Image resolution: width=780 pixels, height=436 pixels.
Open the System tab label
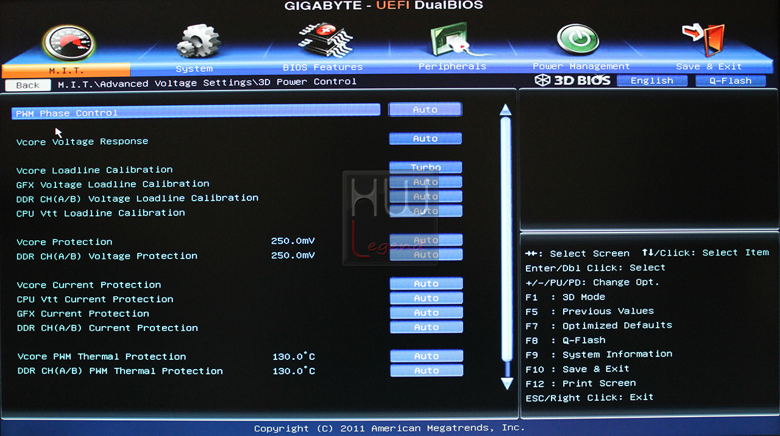194,68
